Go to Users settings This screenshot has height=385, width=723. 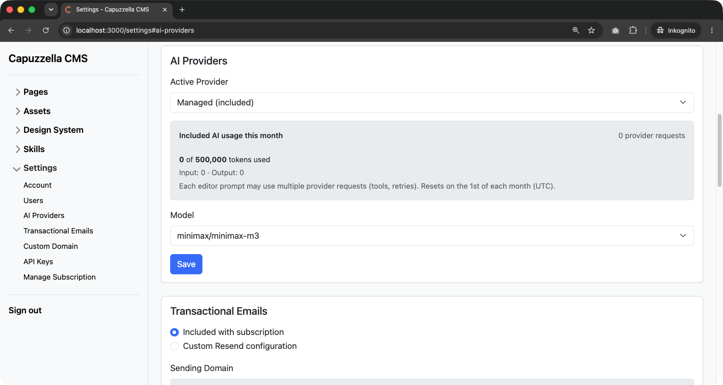pos(33,201)
